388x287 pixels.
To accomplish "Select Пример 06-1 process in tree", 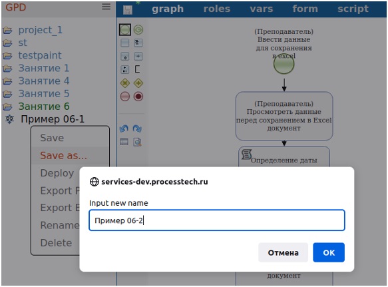I will 53,119.
